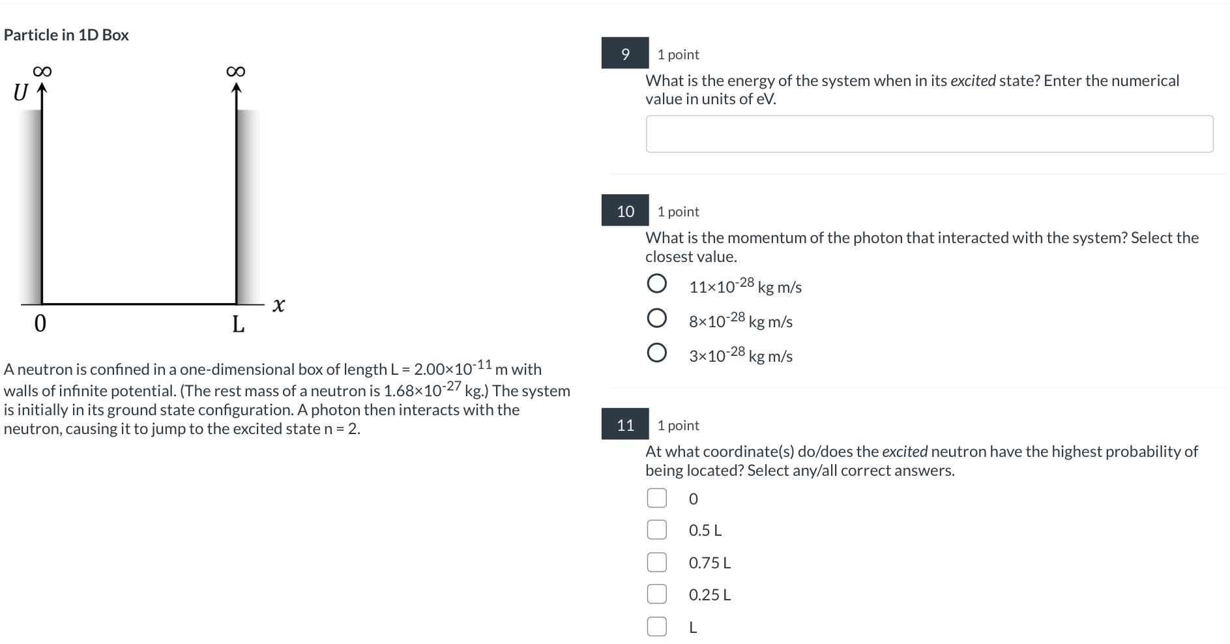Screen dimensions: 1230x644
Task: Click the question 9 answer input field
Action: (x=929, y=134)
